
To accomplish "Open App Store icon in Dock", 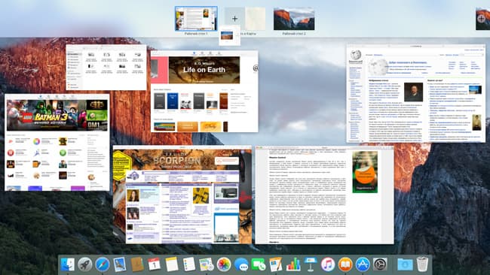I will tap(363, 264).
